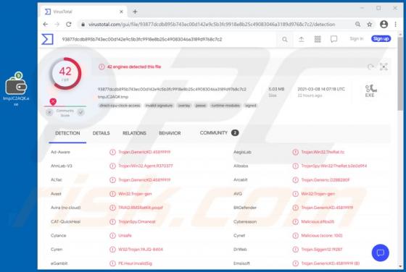Viewport: 406px width, 272px height.
Task: Open a new browser tab
Action: [135, 12]
